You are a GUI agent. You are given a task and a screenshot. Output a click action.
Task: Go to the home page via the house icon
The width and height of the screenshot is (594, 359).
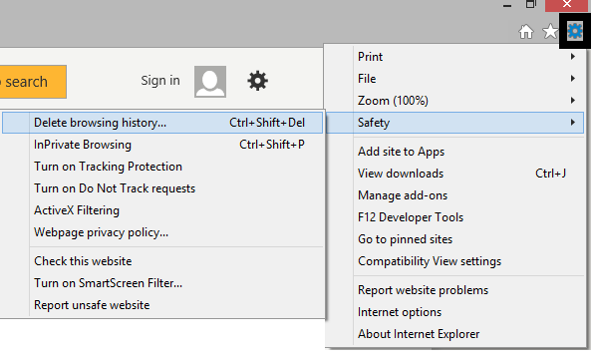526,32
